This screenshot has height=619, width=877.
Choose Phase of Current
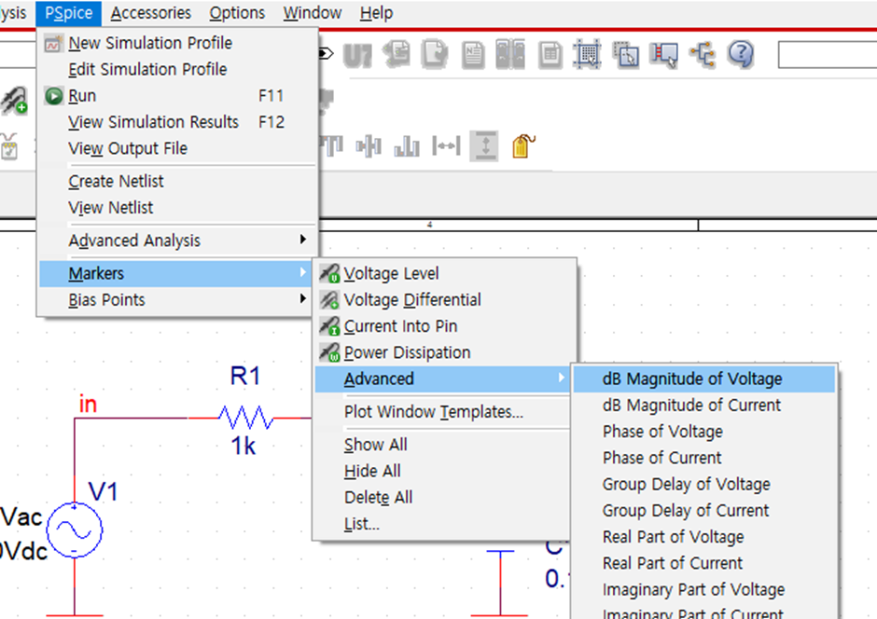(704, 458)
